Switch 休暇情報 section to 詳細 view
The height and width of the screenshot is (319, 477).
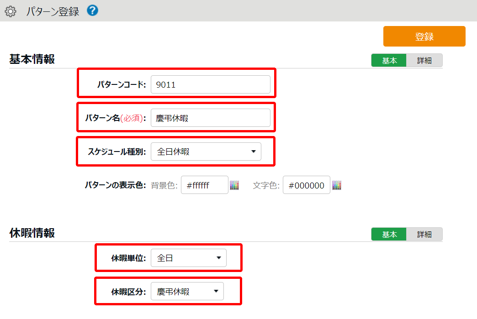coord(424,234)
